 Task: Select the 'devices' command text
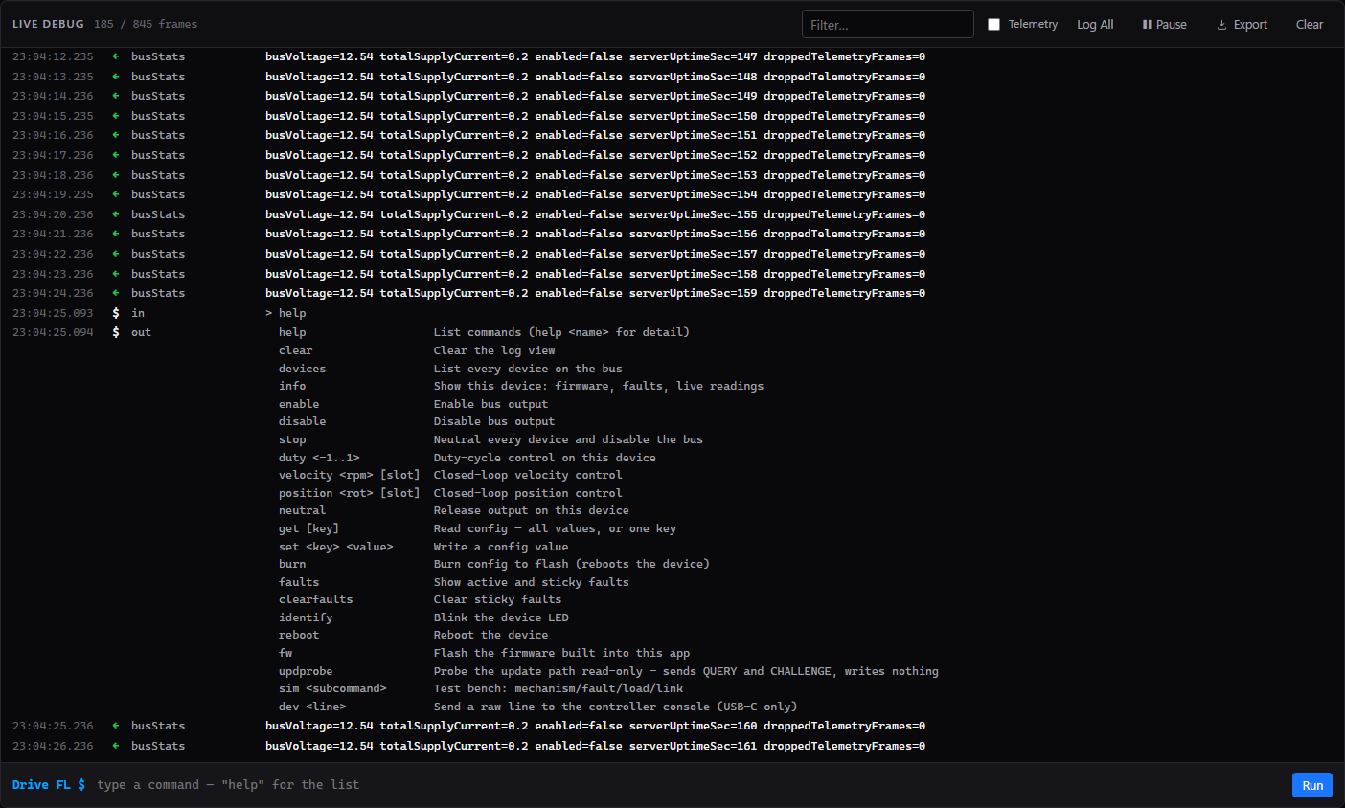302,369
